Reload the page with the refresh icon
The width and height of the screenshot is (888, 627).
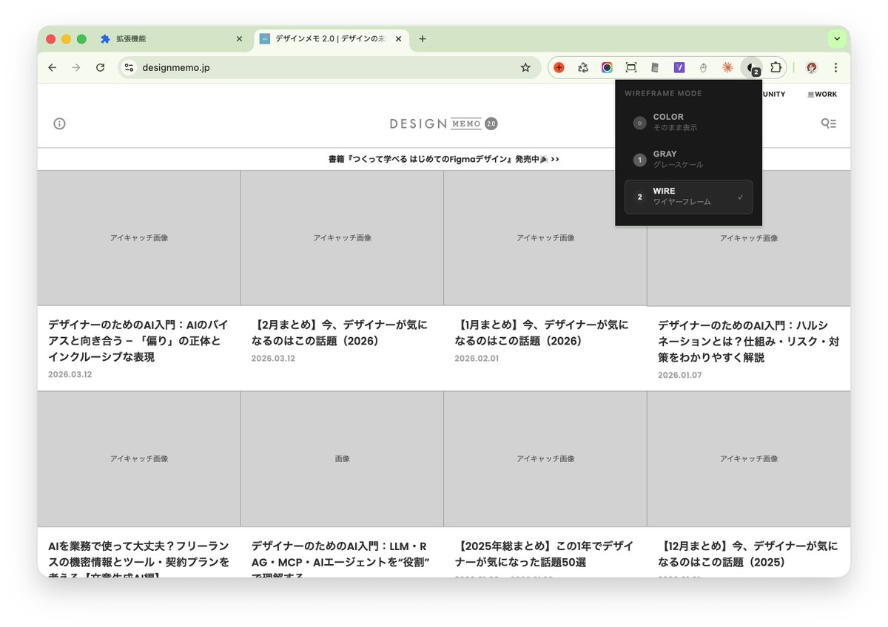coord(101,67)
